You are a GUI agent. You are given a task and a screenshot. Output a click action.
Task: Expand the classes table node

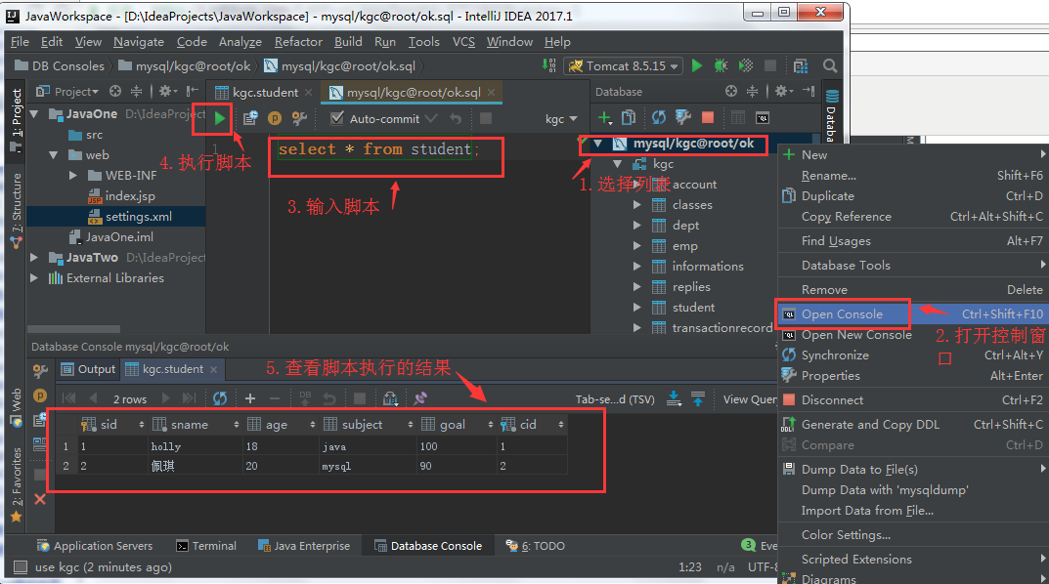pyautogui.click(x=636, y=205)
